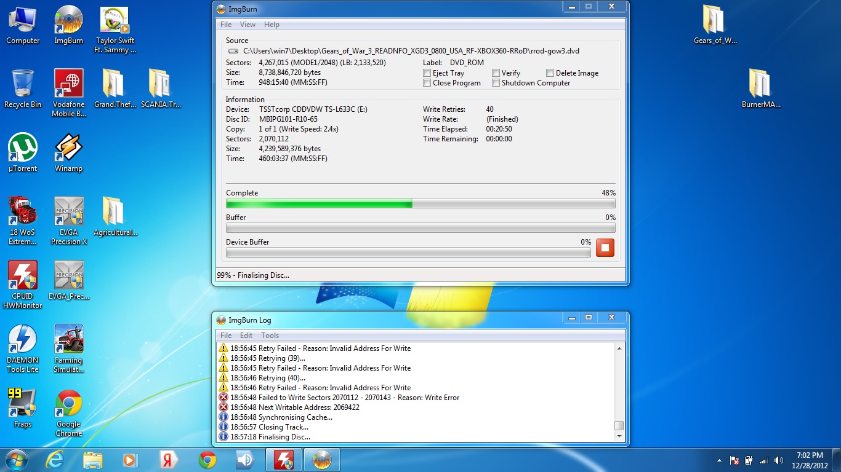This screenshot has height=472, width=841.
Task: Click the speaker volume taskbar app
Action: pos(245,460)
